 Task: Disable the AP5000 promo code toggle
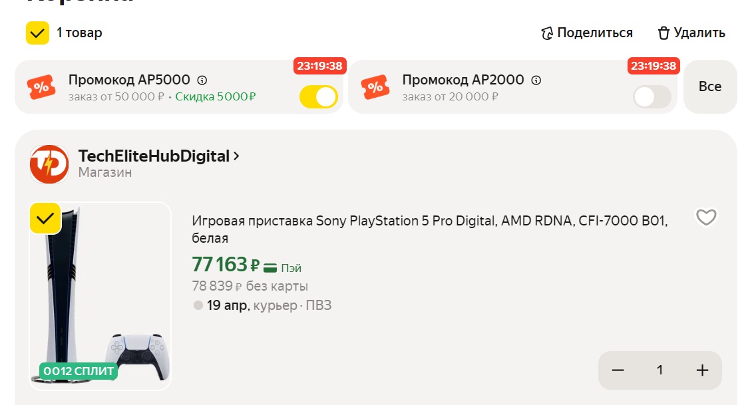pyautogui.click(x=319, y=97)
